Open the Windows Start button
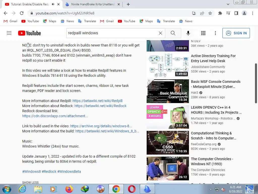Screen dimensions: 258x194 tap(7, 189)
